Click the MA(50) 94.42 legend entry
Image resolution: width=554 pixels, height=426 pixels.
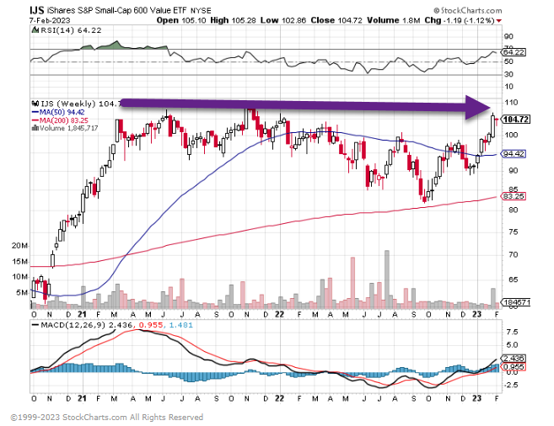tap(58, 112)
